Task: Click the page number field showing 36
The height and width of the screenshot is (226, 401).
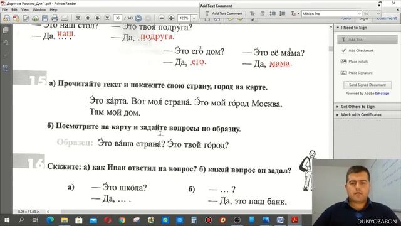Action: 117,18
